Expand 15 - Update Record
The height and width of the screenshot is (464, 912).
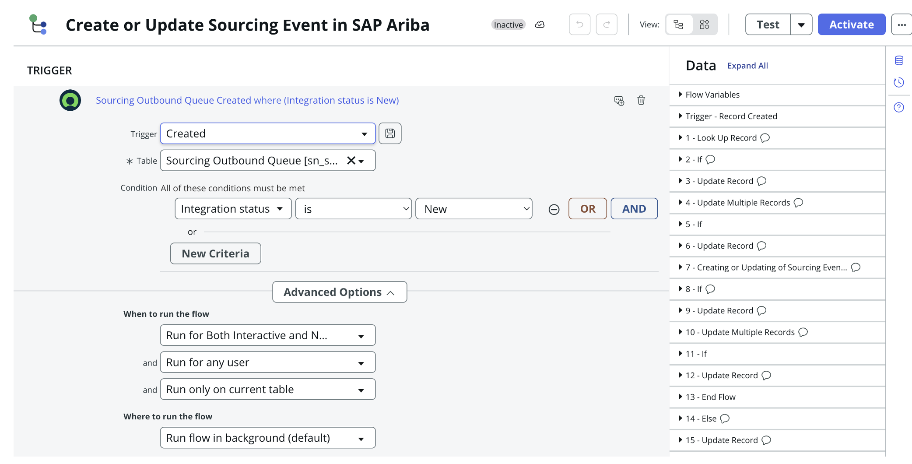pos(680,440)
